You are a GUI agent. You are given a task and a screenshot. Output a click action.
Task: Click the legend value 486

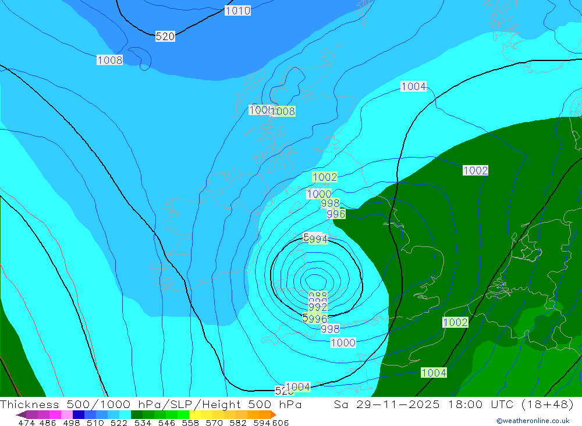pyautogui.click(x=47, y=423)
